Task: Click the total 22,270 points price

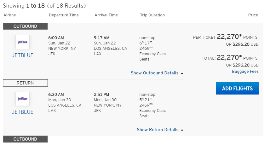Action: [229, 57]
